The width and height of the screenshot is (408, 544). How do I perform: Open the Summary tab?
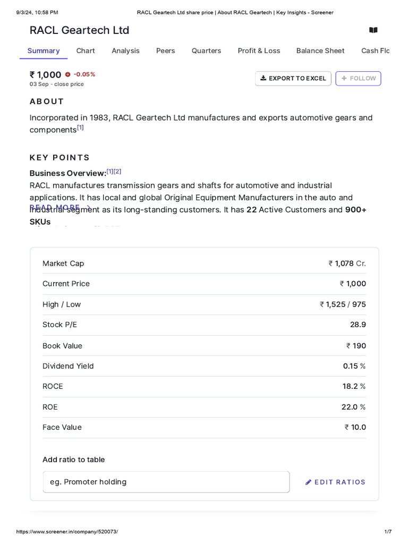44,51
